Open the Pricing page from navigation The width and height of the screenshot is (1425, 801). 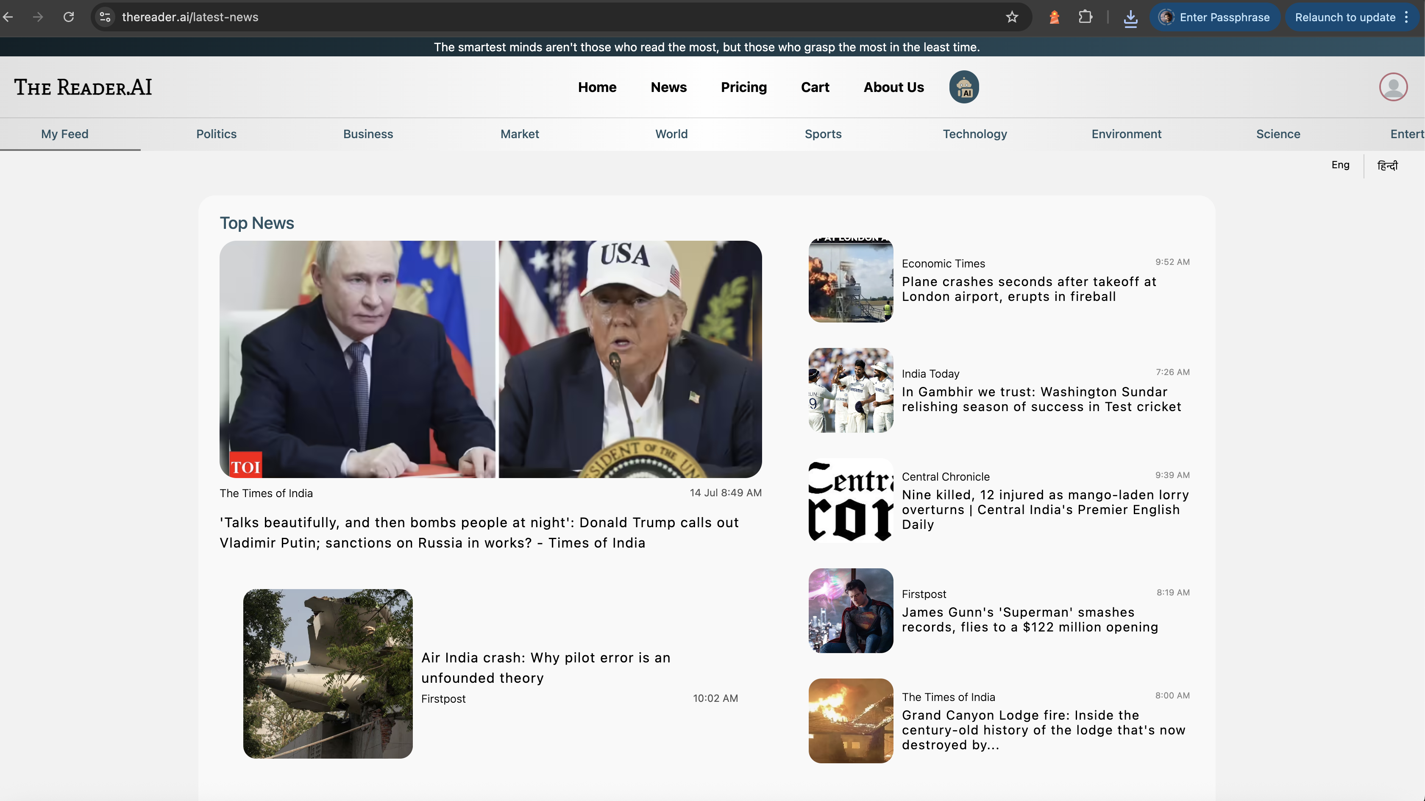point(743,87)
